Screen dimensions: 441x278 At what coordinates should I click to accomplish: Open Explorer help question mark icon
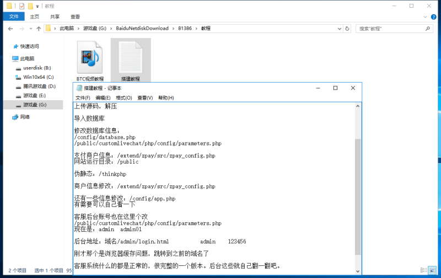coord(434,17)
